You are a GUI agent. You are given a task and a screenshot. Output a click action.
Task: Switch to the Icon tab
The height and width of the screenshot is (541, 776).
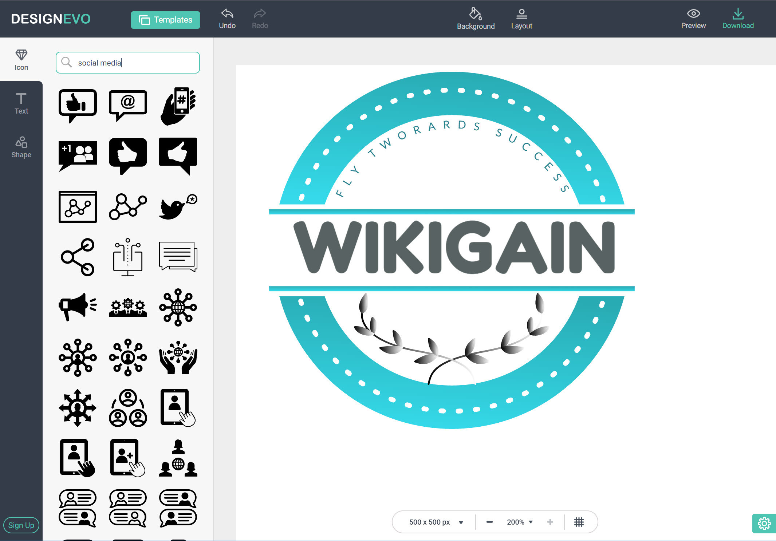[21, 60]
